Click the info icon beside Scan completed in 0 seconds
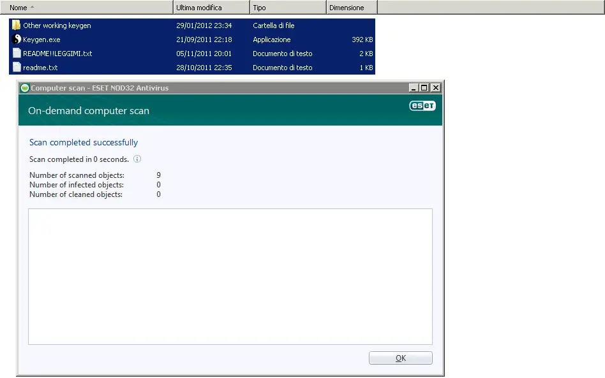This screenshot has width=605, height=378. coord(137,159)
